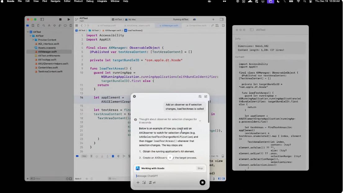Toggle the Vim mode indicator in debug bar

point(84,156)
